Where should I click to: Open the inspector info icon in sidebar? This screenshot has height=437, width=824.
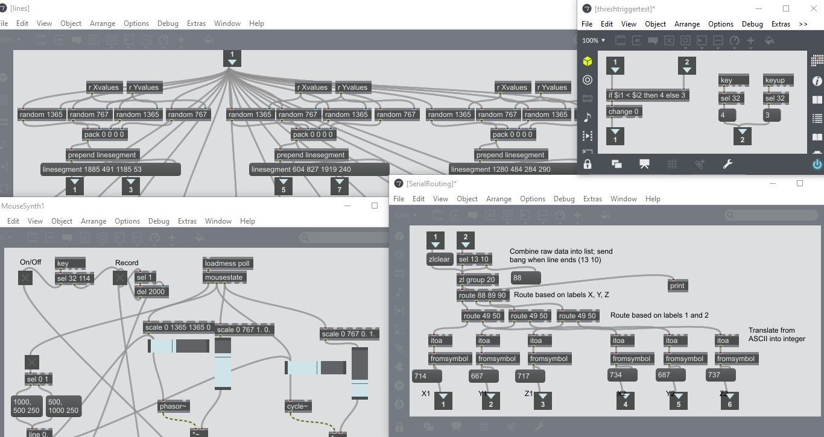817,81
